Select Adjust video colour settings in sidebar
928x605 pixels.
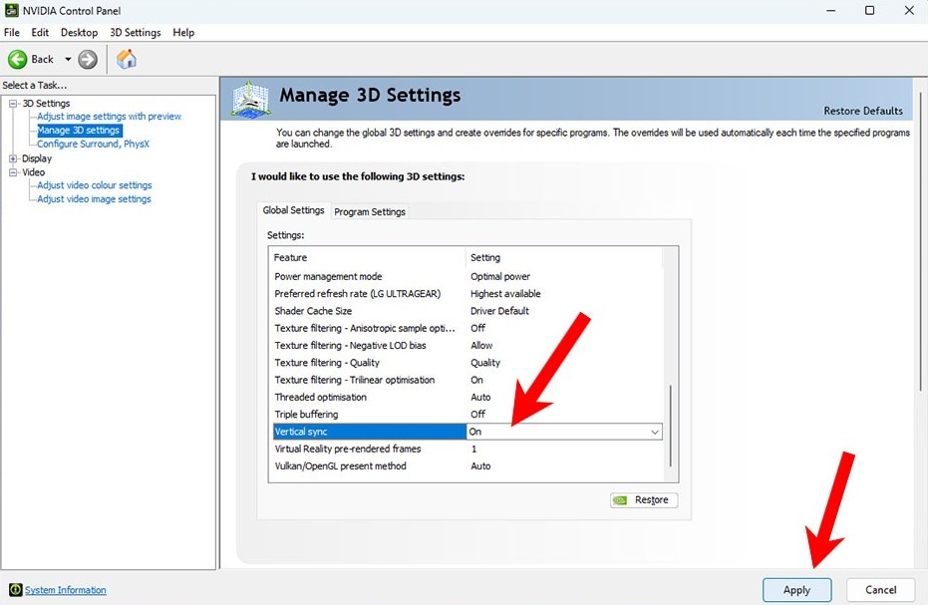(94, 184)
